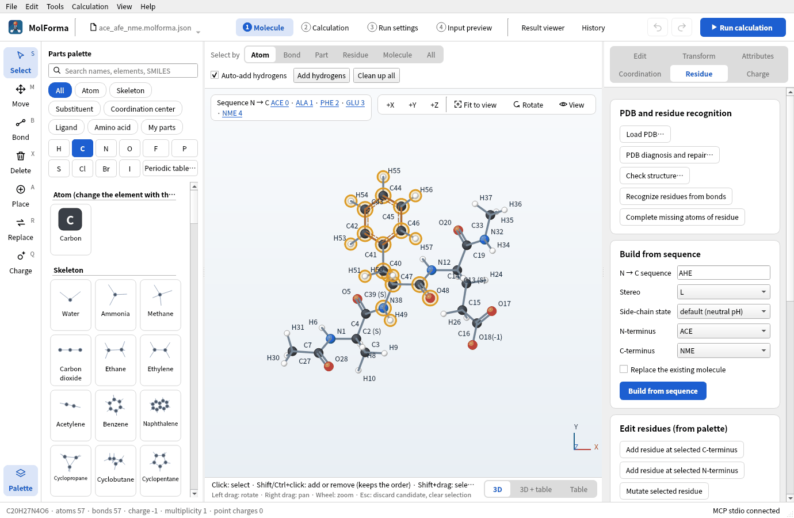Click the PHE 2 sequence link
This screenshot has width=794, height=518.
[x=330, y=102]
